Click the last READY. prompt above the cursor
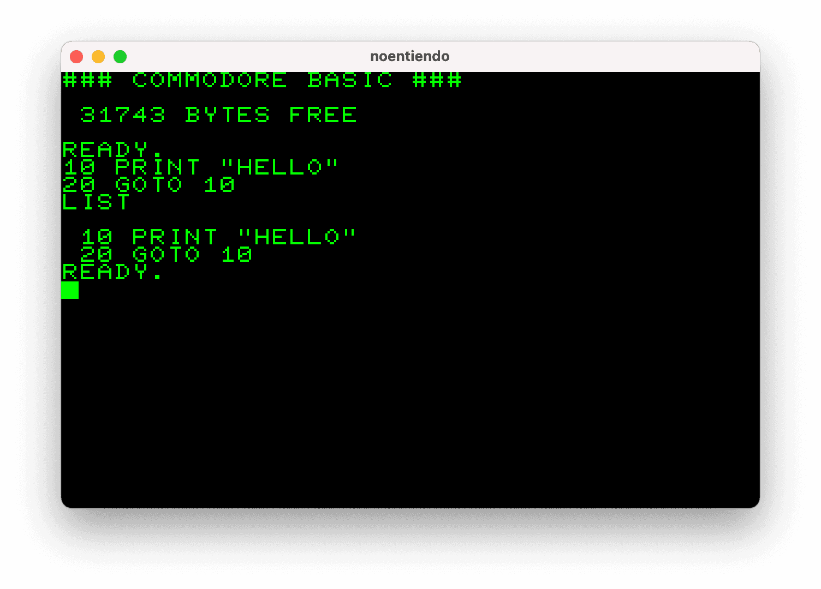This screenshot has height=589, width=821. click(112, 272)
